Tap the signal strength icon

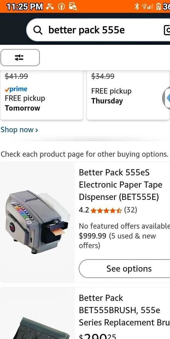tap(148, 7)
